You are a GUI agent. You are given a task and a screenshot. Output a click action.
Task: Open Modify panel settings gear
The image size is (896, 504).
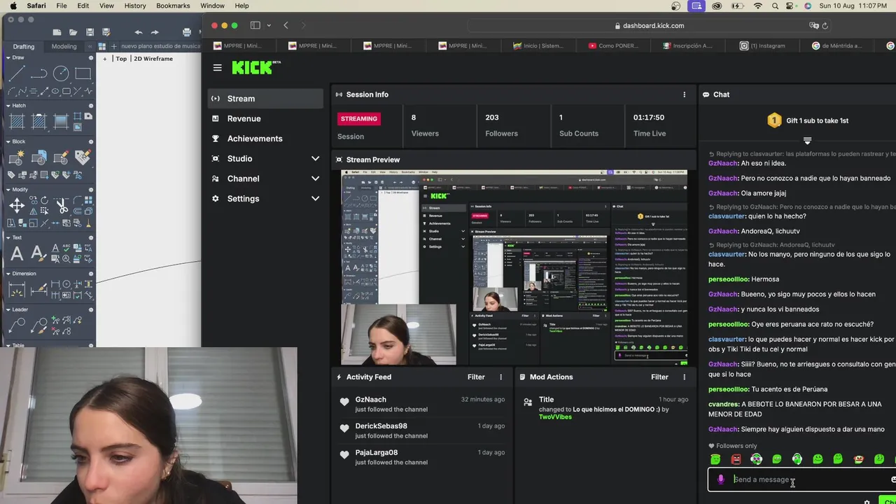point(90,190)
